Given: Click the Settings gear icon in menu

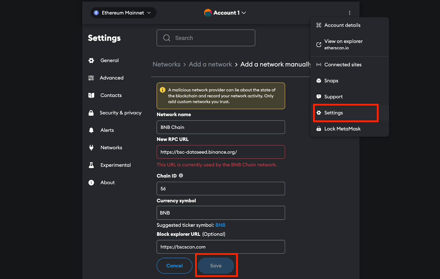Looking at the screenshot, I should [319, 113].
